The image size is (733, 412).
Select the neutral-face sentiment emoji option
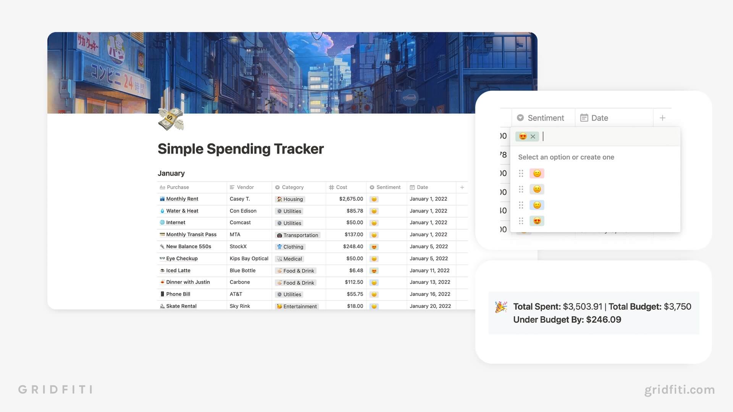tap(537, 189)
